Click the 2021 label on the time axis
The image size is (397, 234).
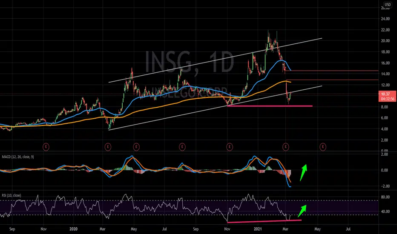pos(258,229)
